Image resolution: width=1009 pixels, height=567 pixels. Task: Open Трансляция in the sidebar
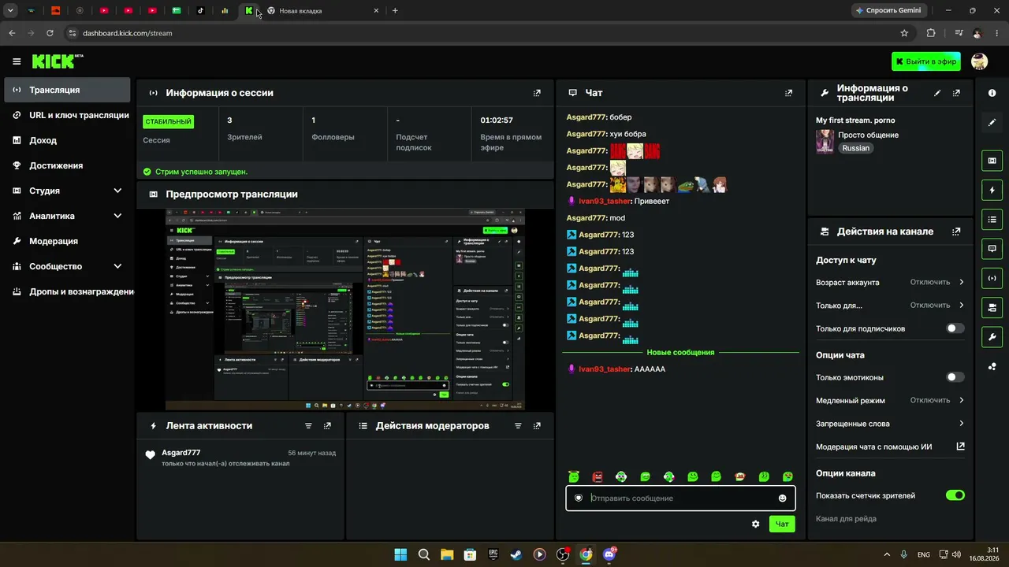(x=67, y=90)
